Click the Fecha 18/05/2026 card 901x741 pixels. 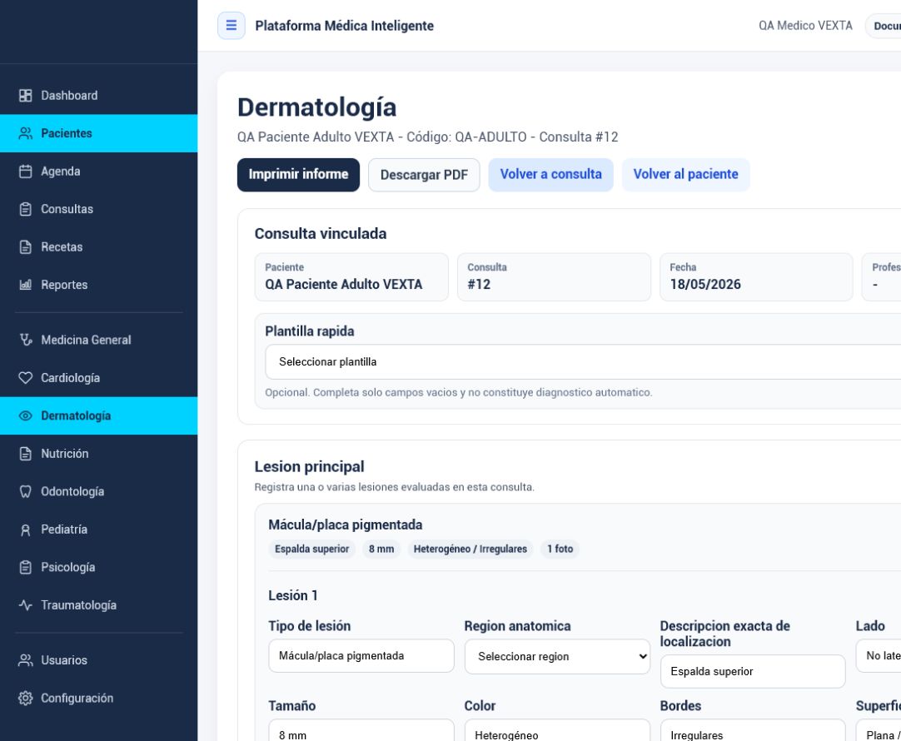(756, 277)
